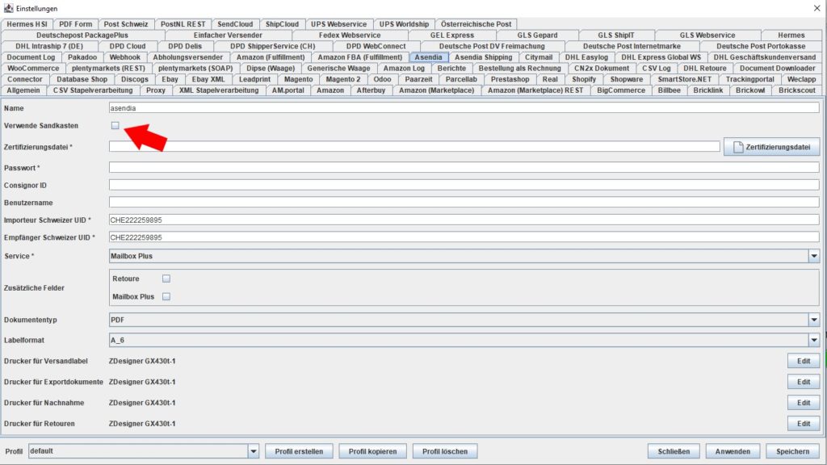Open the Generische Waage tab

click(338, 69)
